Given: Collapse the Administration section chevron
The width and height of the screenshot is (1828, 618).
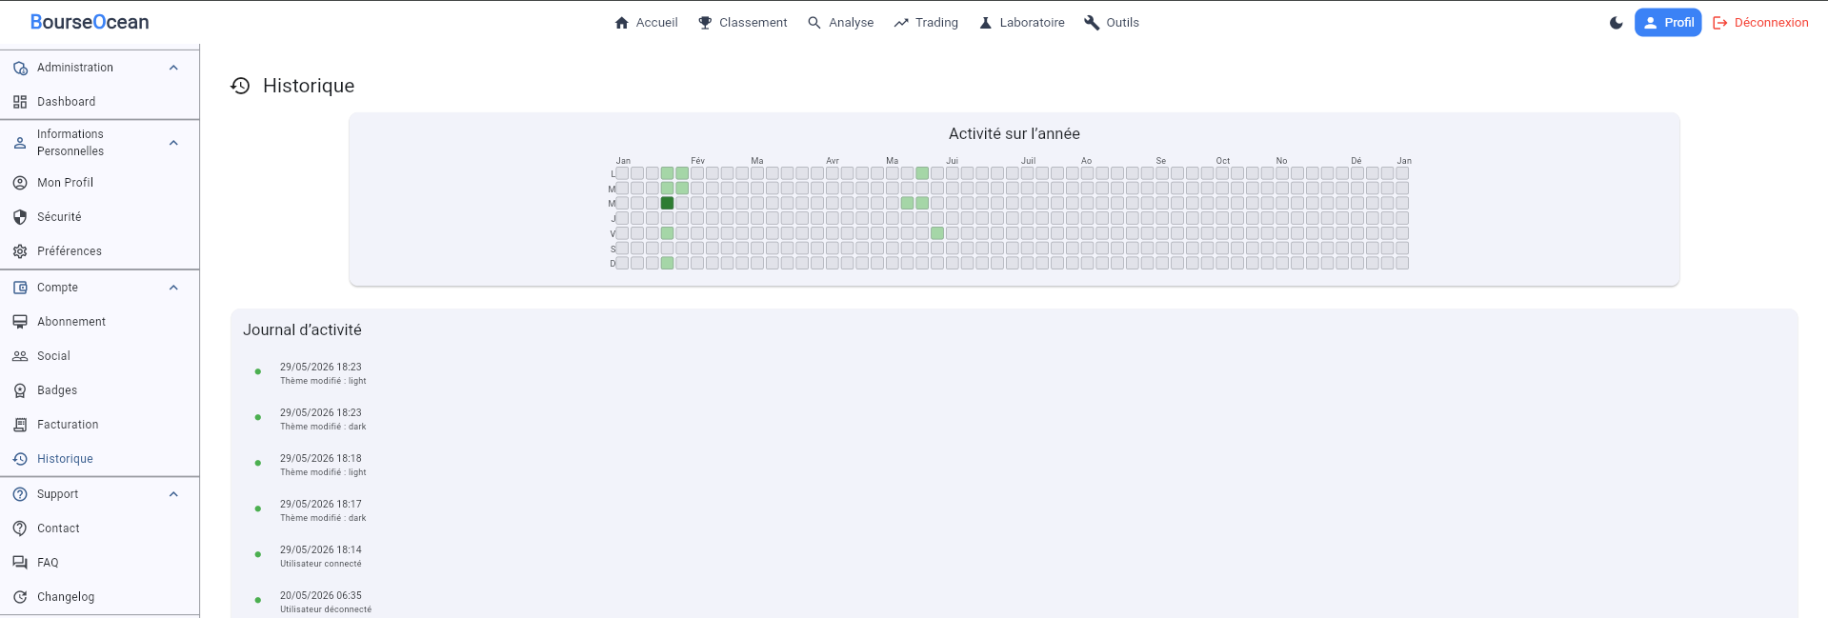Looking at the screenshot, I should [x=173, y=68].
